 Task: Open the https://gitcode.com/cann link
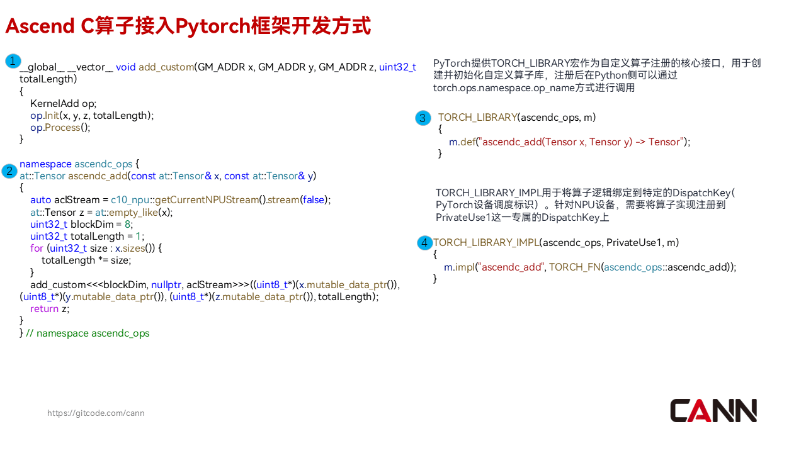coord(96,413)
